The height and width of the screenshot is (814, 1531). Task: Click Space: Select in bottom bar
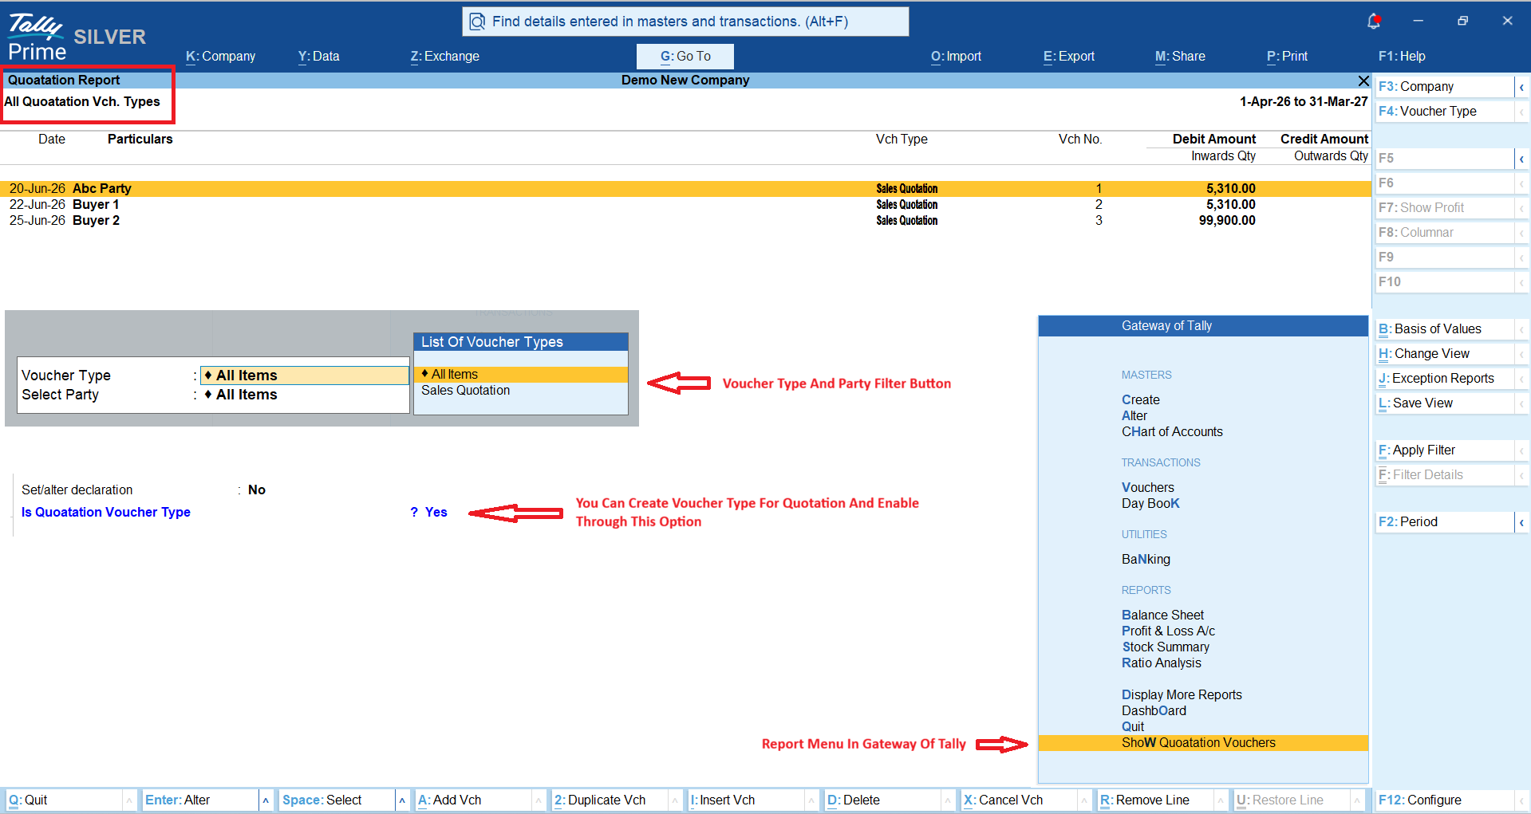(337, 800)
